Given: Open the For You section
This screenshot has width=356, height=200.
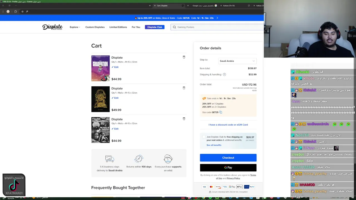Looking at the screenshot, I should point(136,27).
